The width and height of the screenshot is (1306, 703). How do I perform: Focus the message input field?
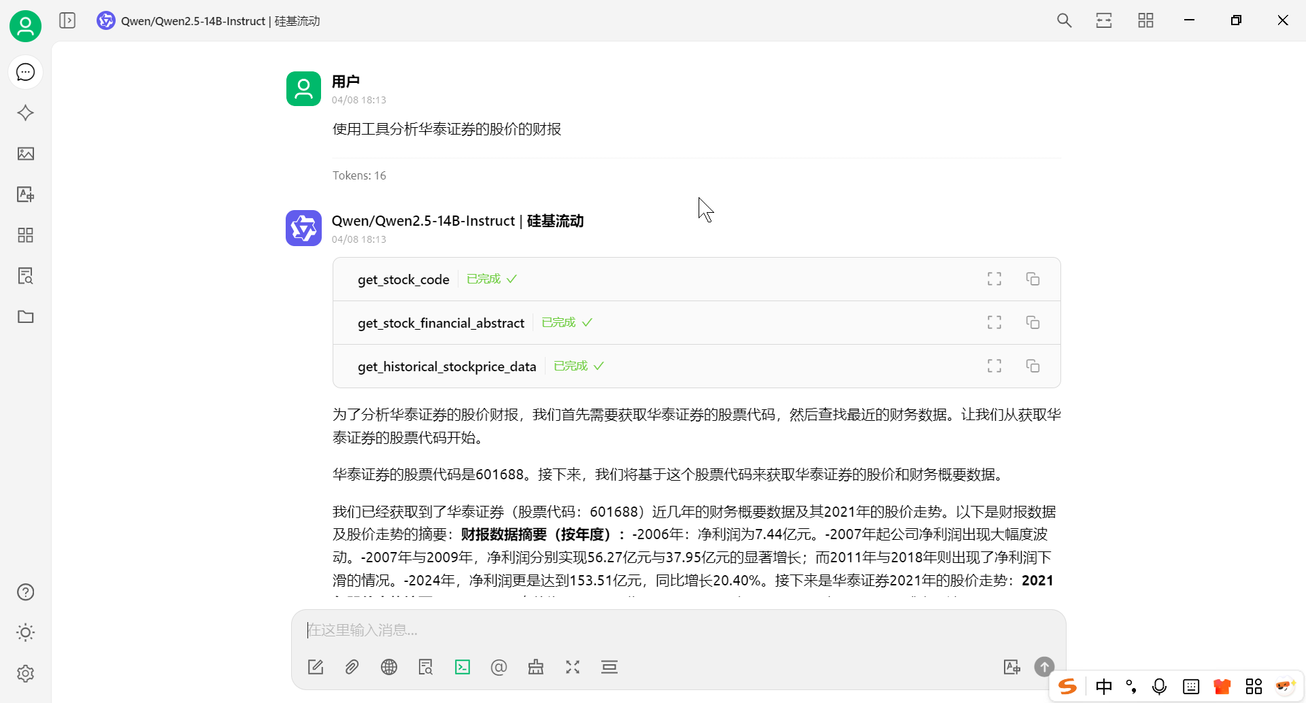click(678, 630)
